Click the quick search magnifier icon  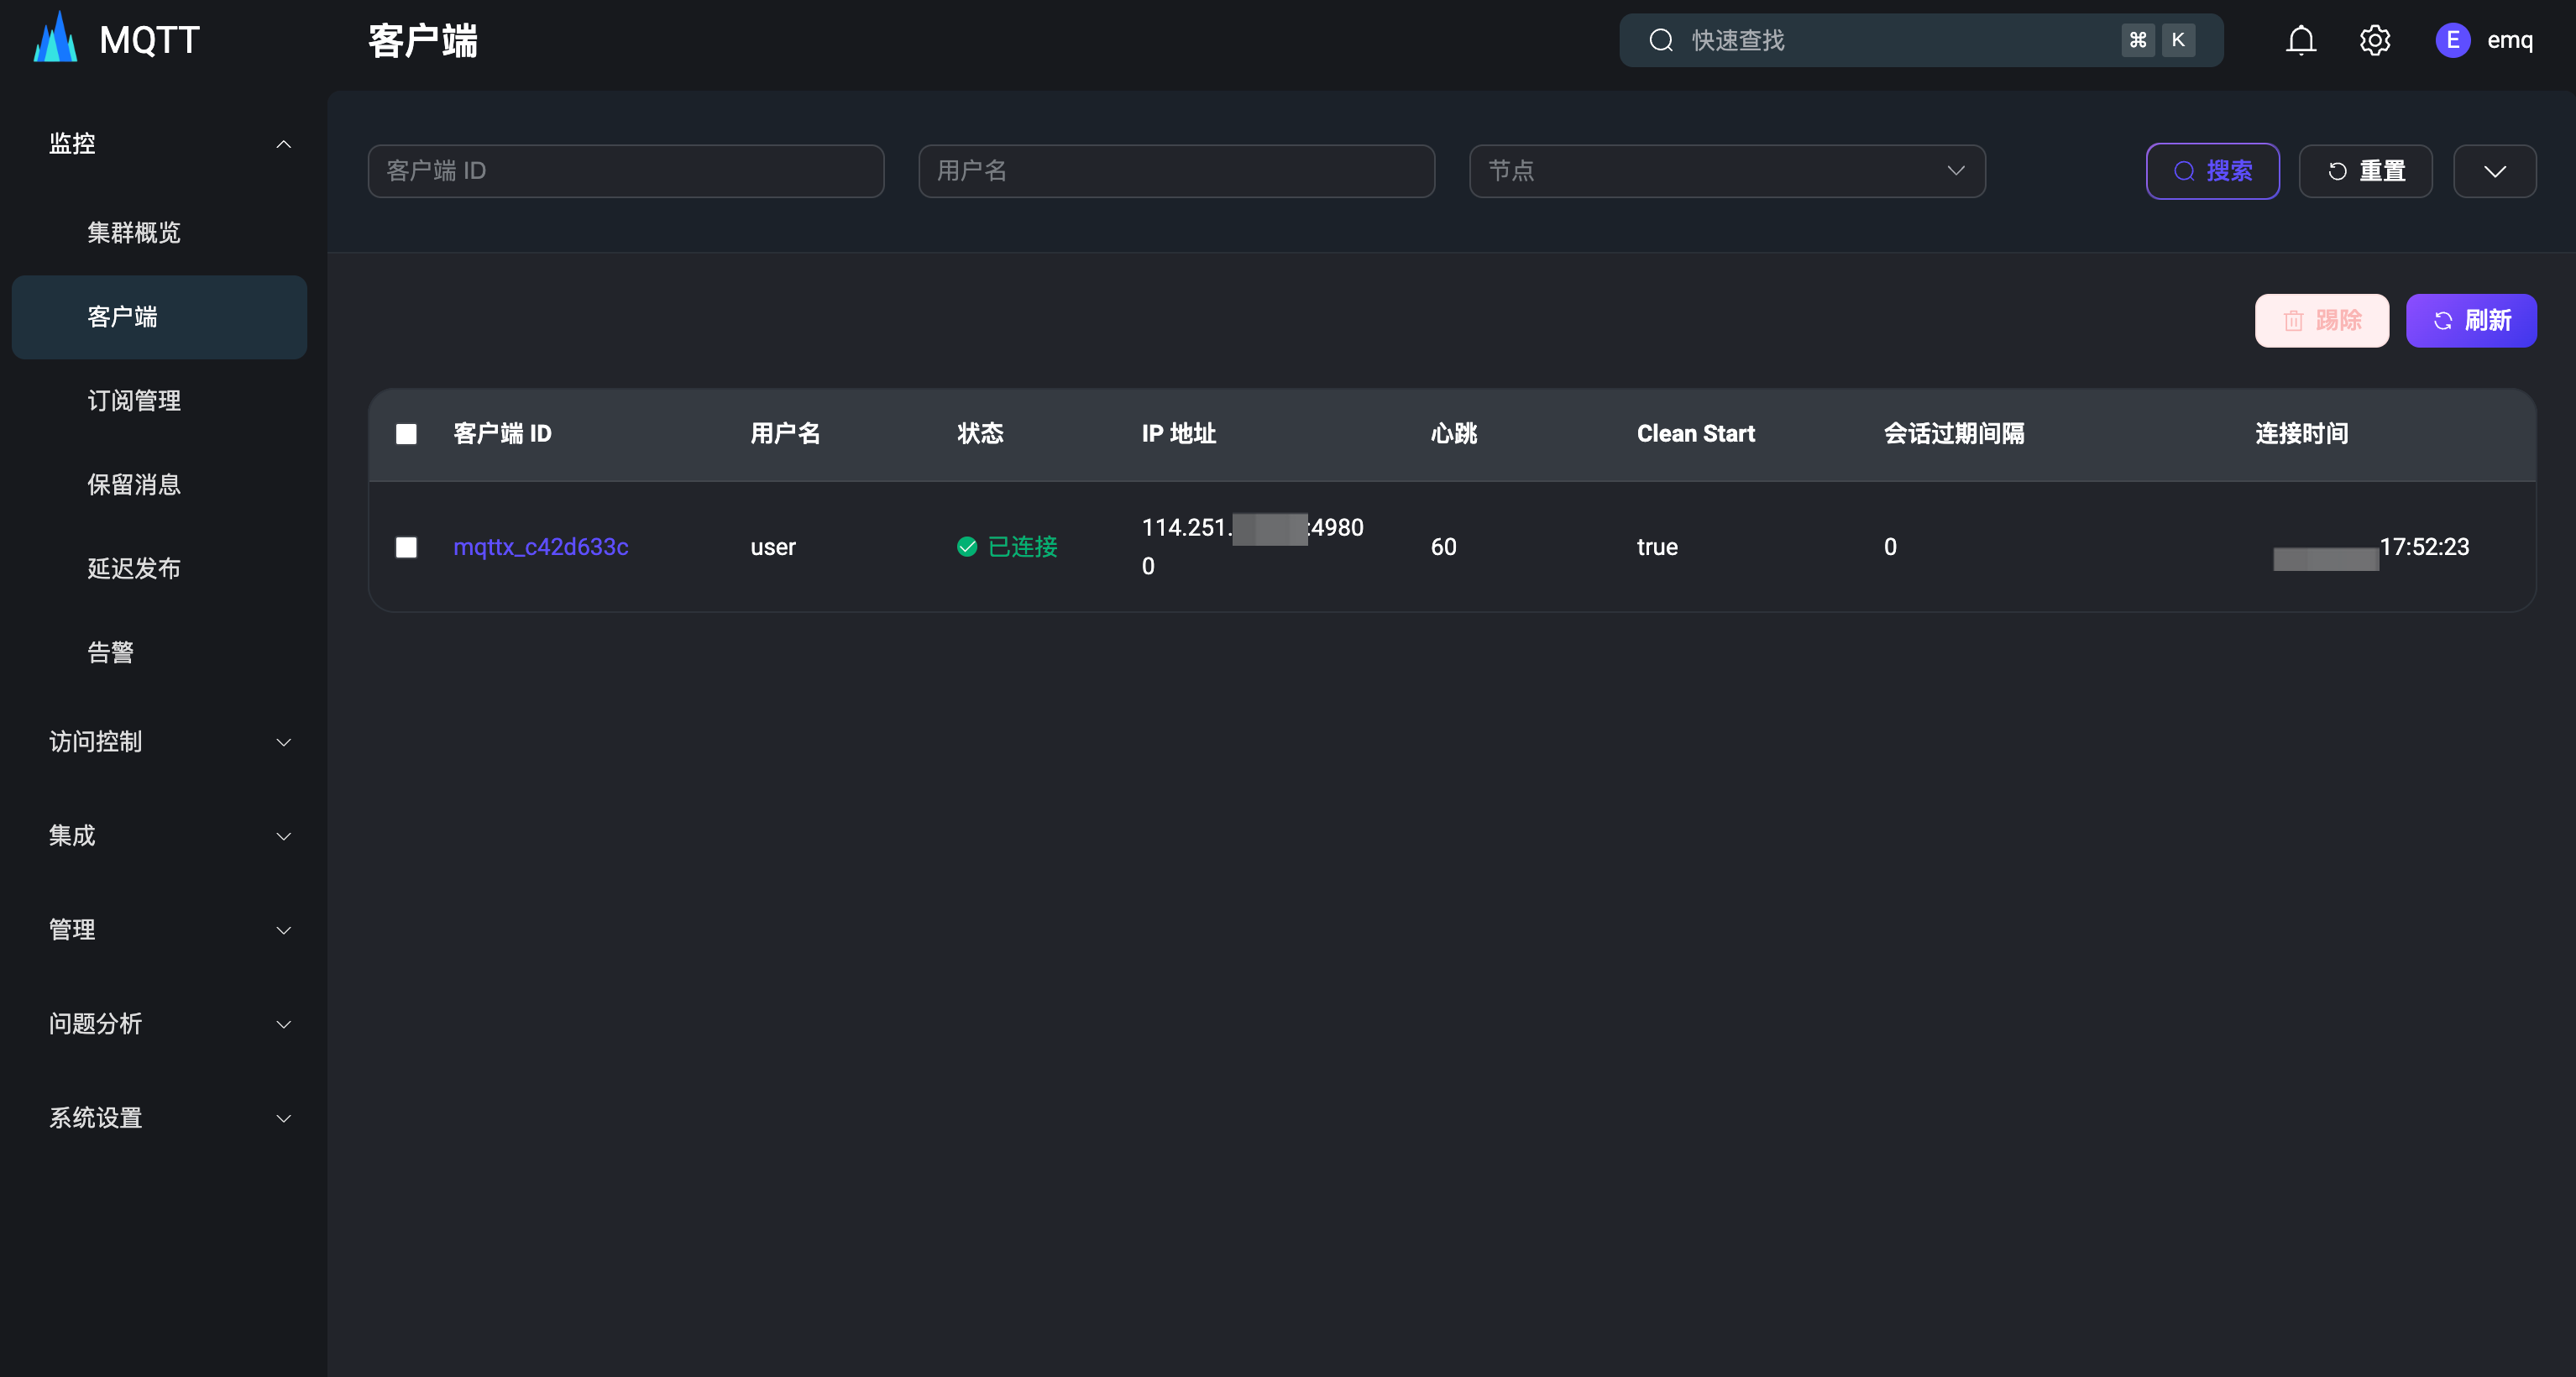(x=1661, y=40)
